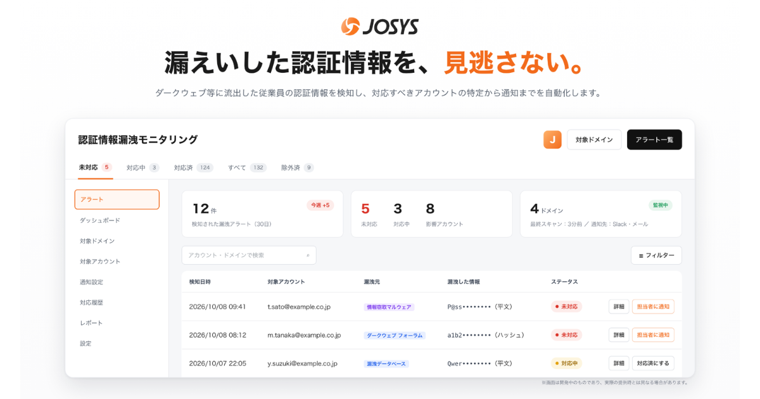Screen dimensions: 760x399
Task: Open 詳細 for t.sato@example.co.jp row
Action: [x=619, y=307]
